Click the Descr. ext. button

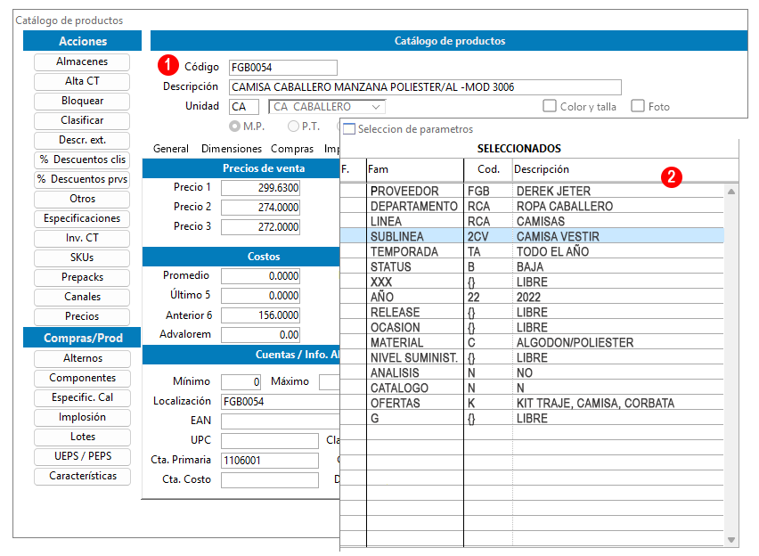[x=82, y=140]
